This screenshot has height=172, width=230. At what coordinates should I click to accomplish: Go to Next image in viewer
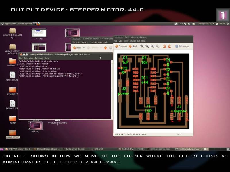click(133, 46)
